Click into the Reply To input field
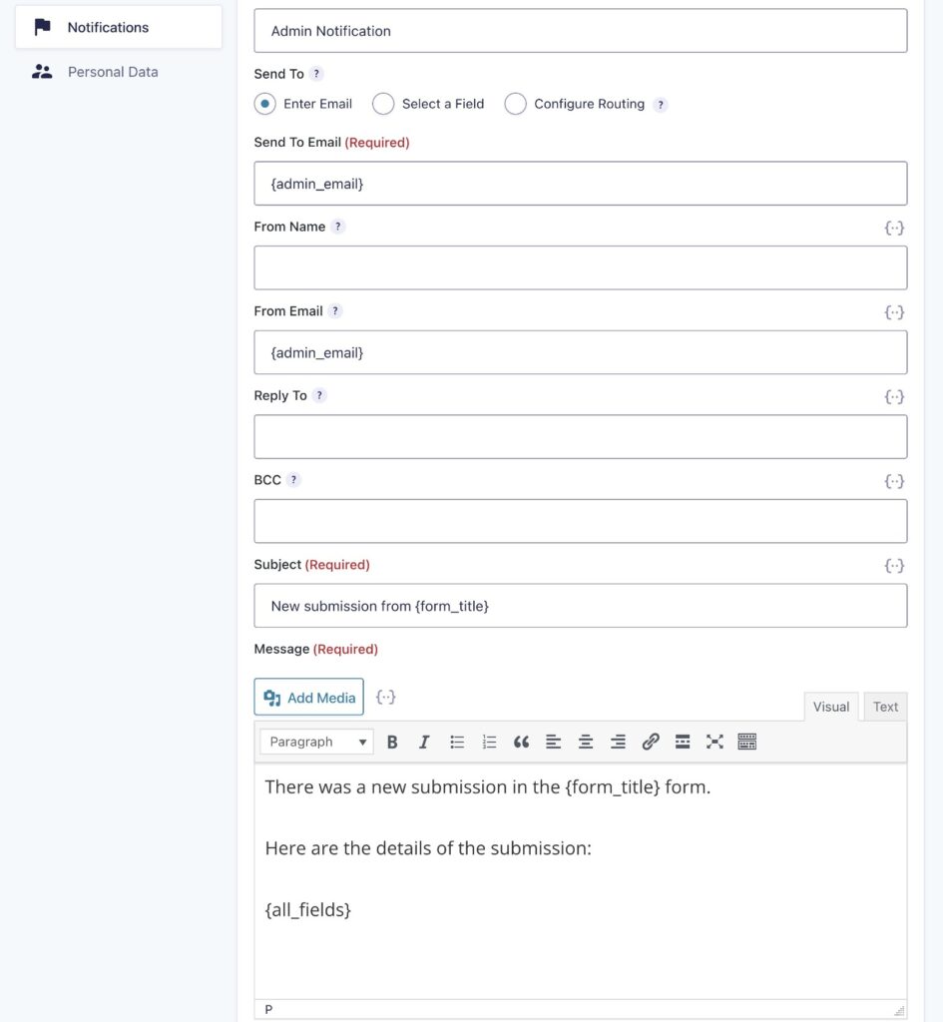This screenshot has height=1022, width=943. 581,437
